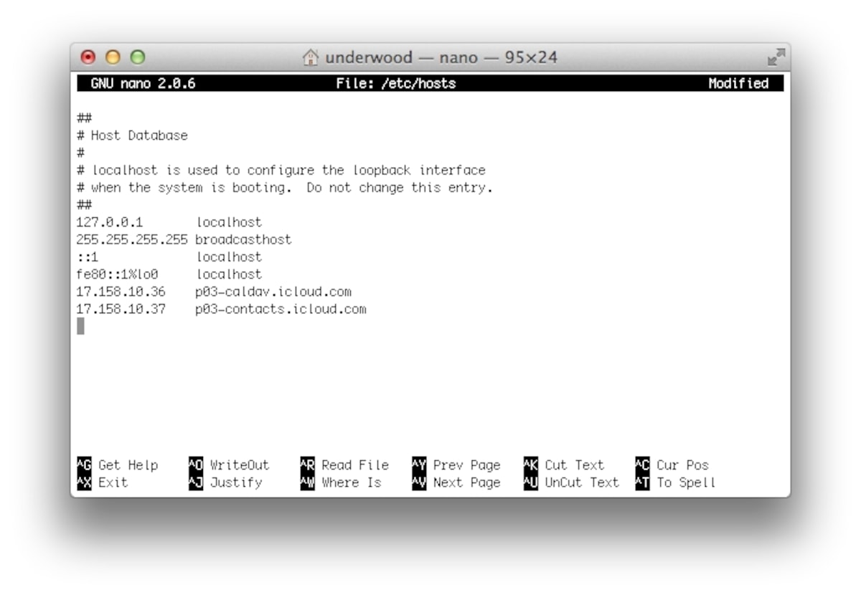The image size is (861, 595).
Task: Click the ^U UnCut Text shortcut
Action: 572,482
